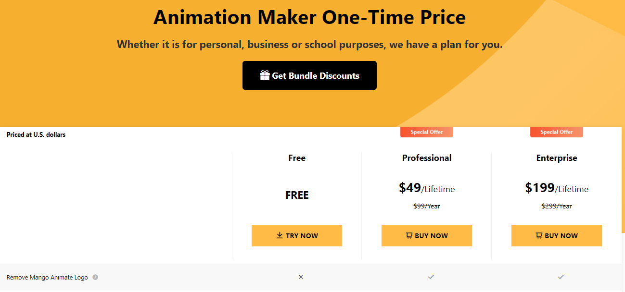Select the Free plan header

click(297, 158)
